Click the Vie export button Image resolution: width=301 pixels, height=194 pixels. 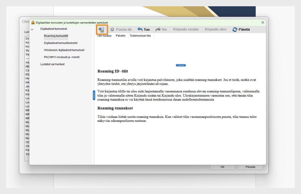tap(161, 29)
